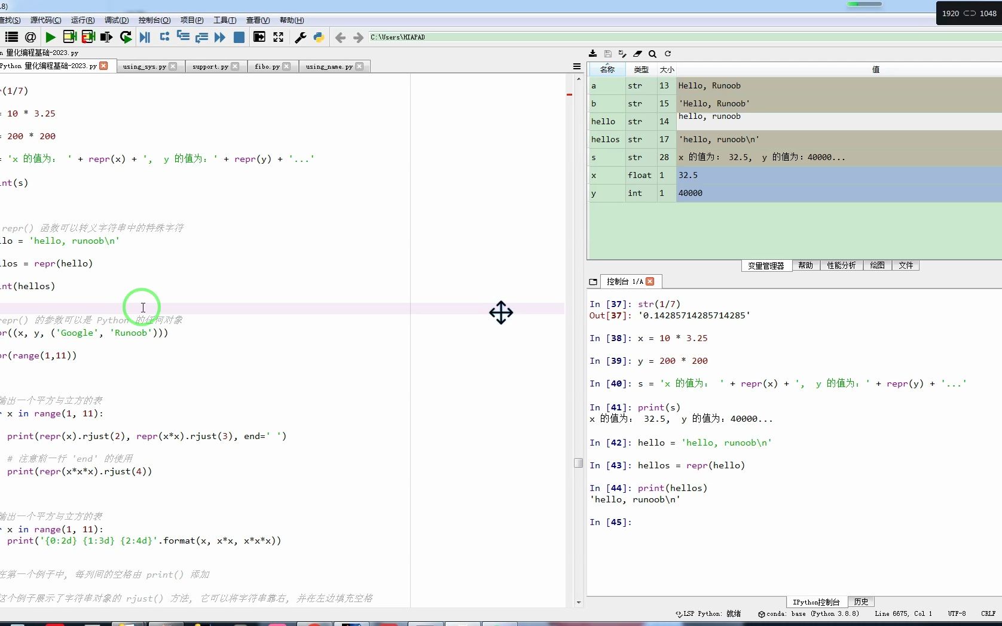
Task: Step out of function in debugger
Action: point(201,37)
